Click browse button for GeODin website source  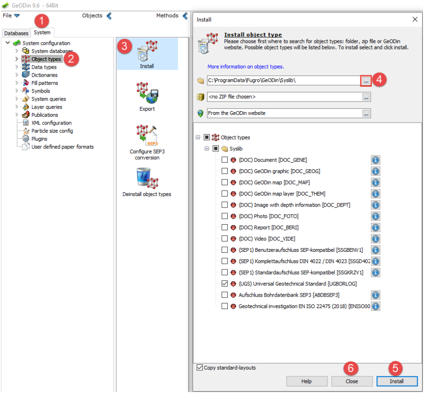pyautogui.click(x=366, y=113)
